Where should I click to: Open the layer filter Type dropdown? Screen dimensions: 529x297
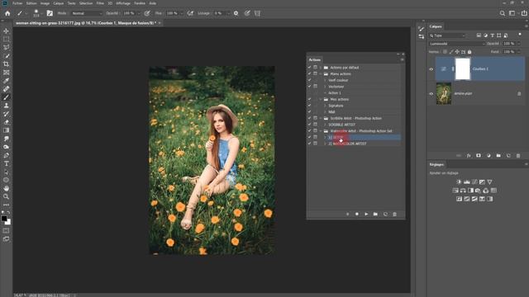point(447,35)
